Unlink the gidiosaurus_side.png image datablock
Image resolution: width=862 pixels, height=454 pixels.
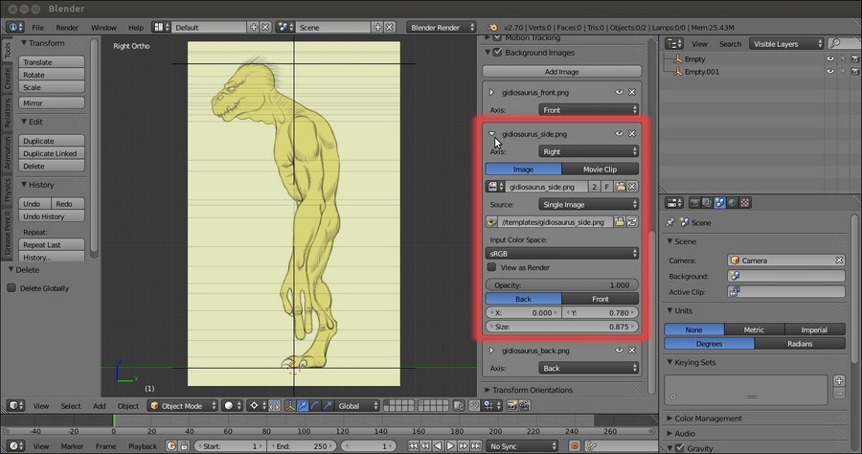click(632, 187)
